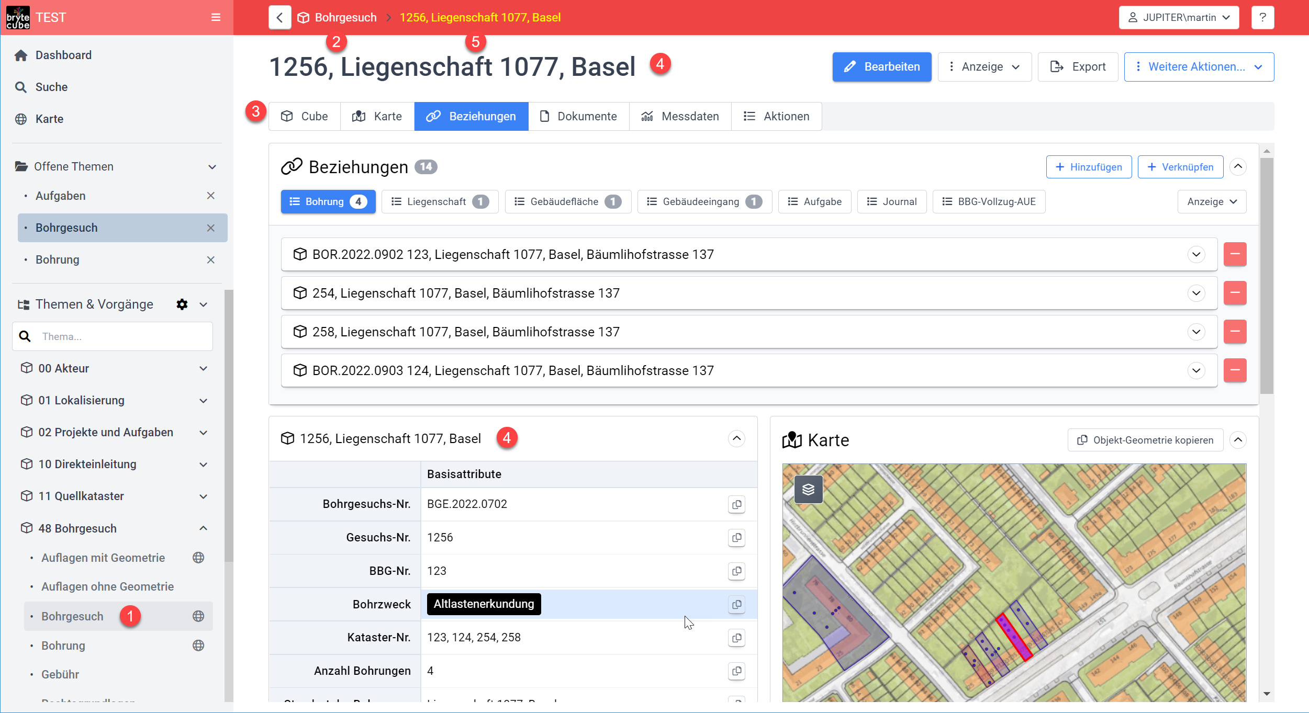Expand the 254, Liegenschaft 1077 relation row

pos(1196,293)
